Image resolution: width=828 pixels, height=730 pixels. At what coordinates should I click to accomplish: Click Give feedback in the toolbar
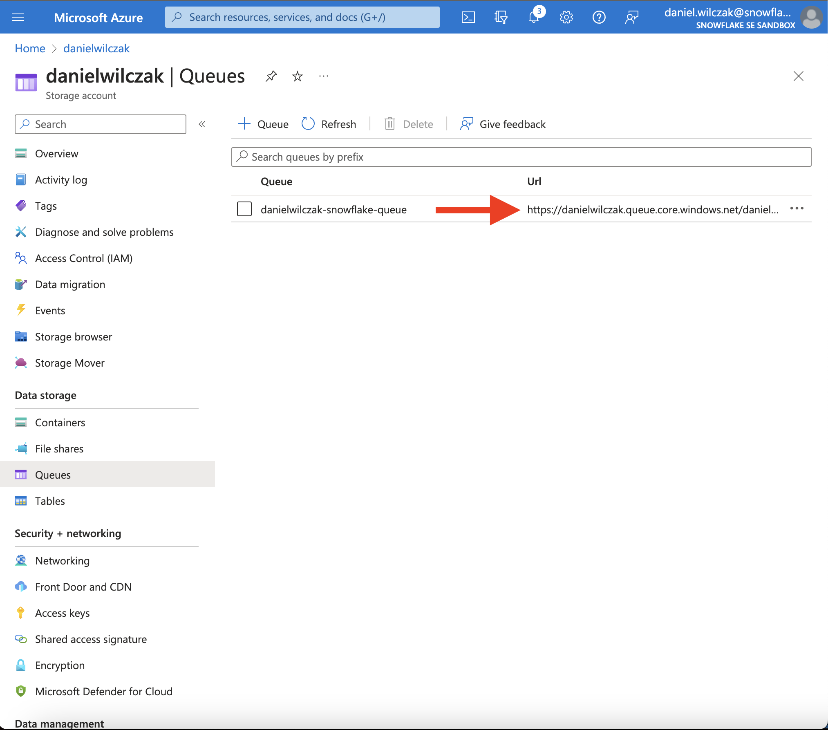tap(503, 124)
